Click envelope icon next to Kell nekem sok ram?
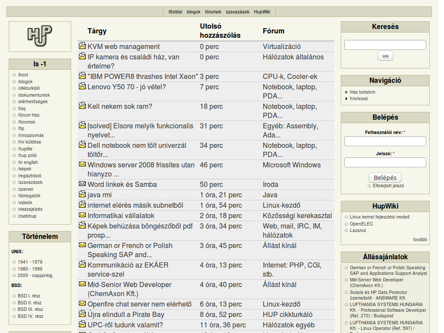Viewport: 444px width, 333px height. click(x=82, y=106)
